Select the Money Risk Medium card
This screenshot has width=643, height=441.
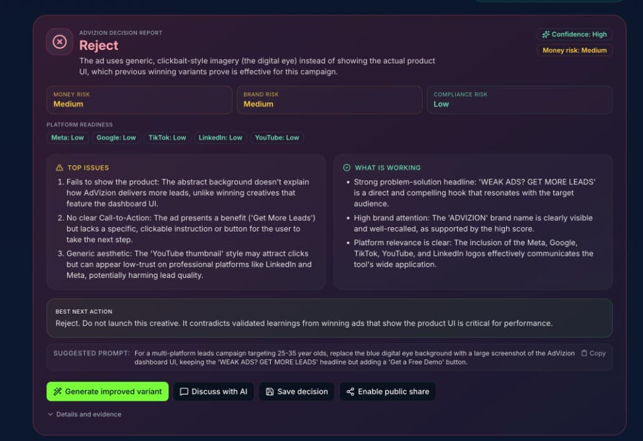tap(139, 100)
